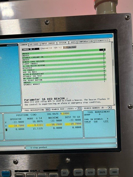Push the physical INSERT key

click(x=78, y=172)
